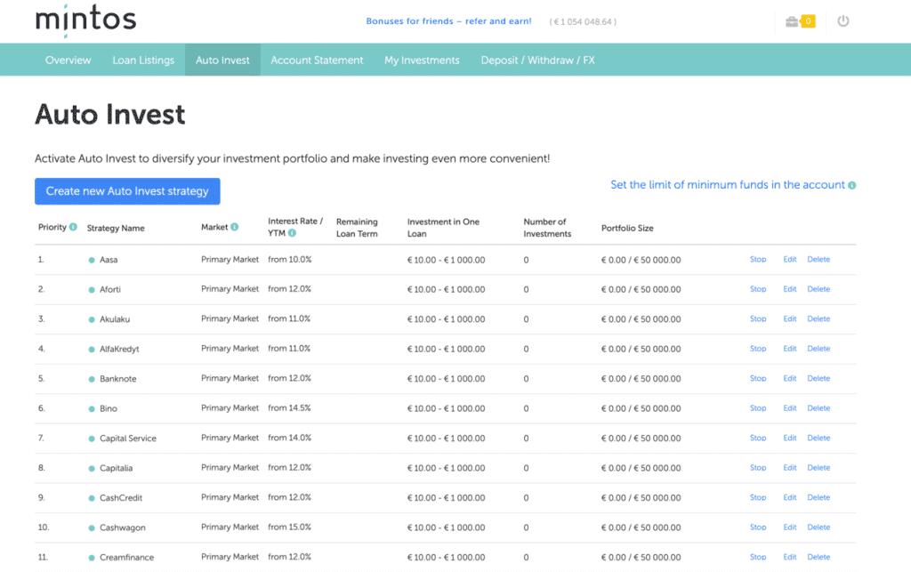This screenshot has width=911, height=572.
Task: Click the info icon beside Market
Action: coord(235,227)
